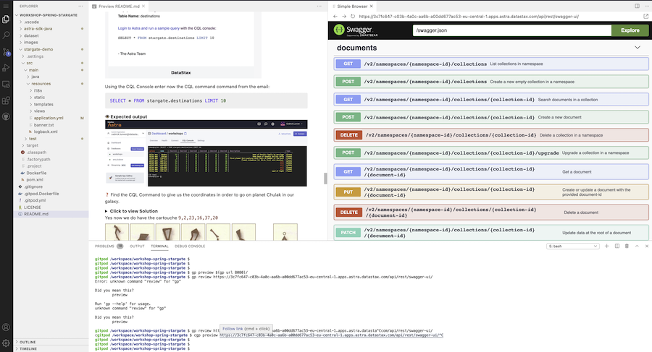The image size is (652, 352).
Task: Split the terminal panel
Action: coord(617,246)
